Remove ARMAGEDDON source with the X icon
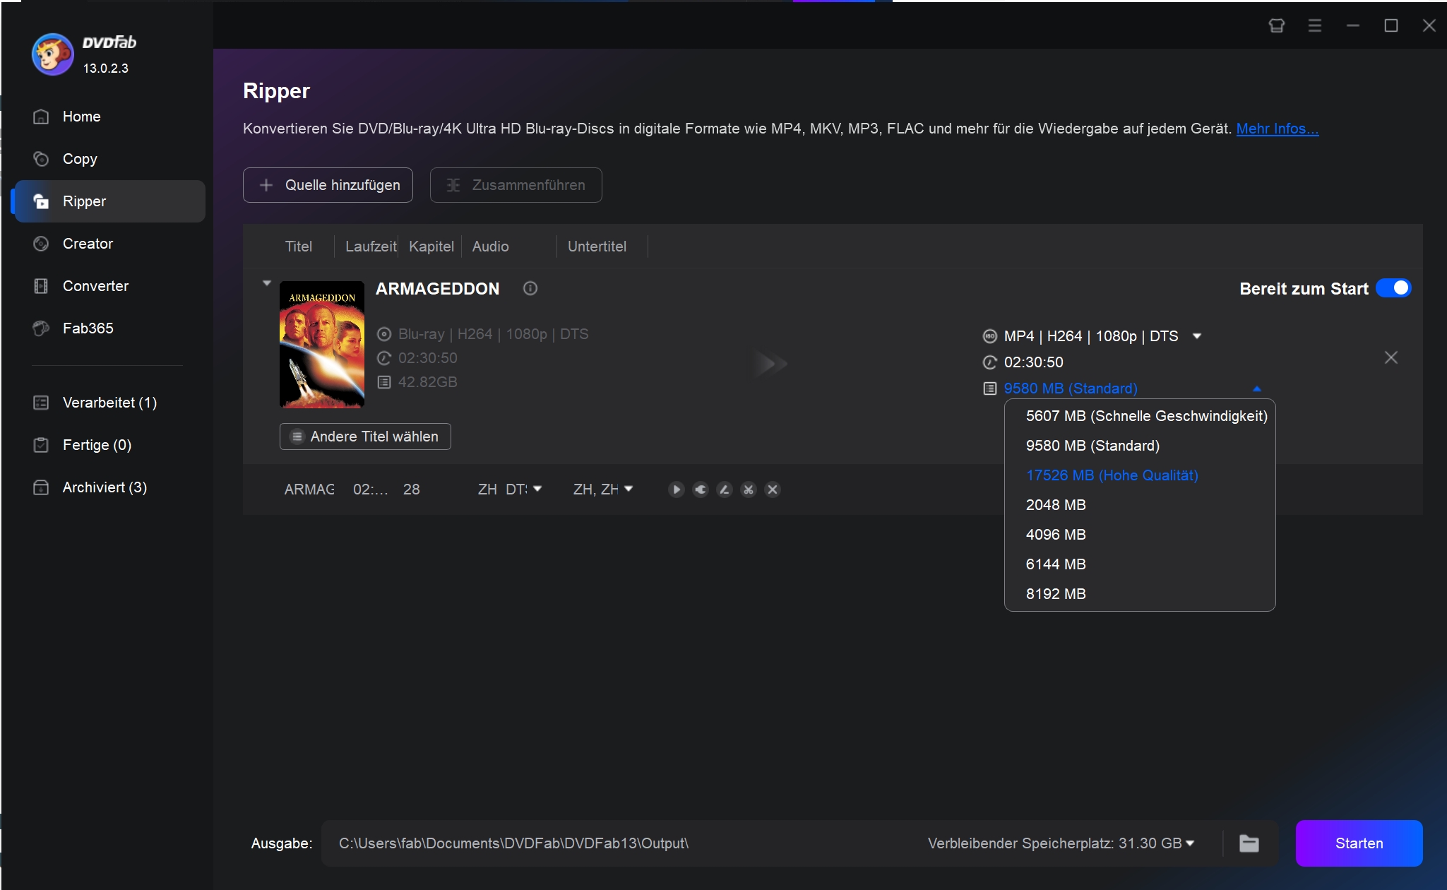The height and width of the screenshot is (890, 1447). (x=1391, y=357)
